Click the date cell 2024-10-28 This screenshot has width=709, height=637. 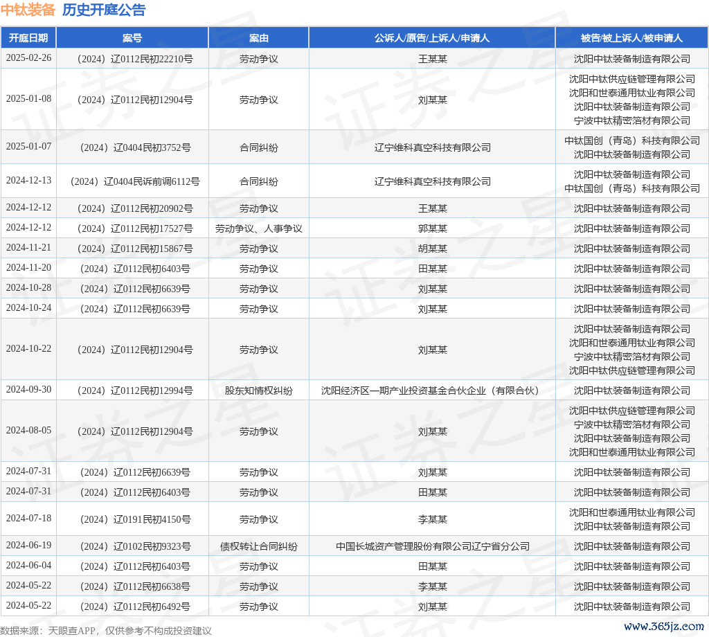28,288
